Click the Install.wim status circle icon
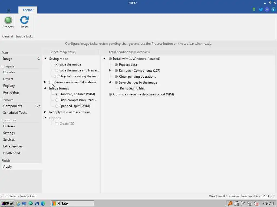This screenshot has width=277, height=207. click(x=110, y=59)
